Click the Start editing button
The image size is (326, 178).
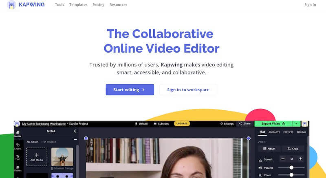(x=130, y=90)
